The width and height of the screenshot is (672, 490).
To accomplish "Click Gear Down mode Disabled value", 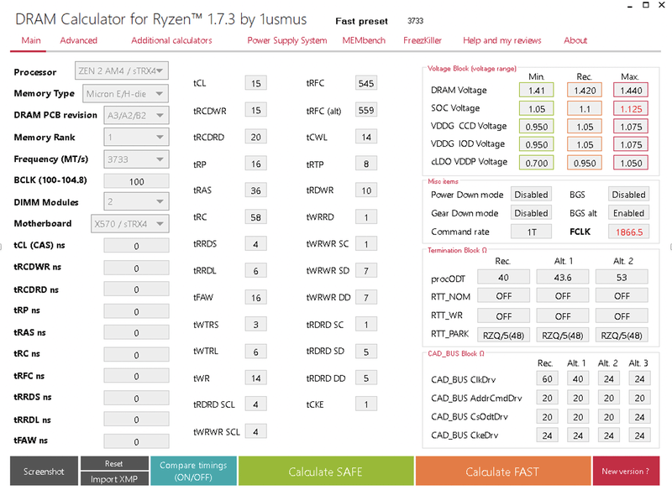I will click(x=531, y=213).
